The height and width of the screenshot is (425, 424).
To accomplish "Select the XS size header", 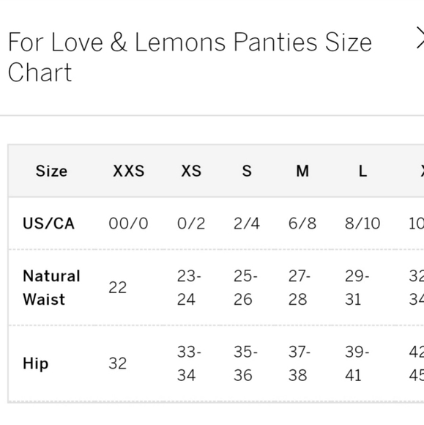I will [x=191, y=171].
